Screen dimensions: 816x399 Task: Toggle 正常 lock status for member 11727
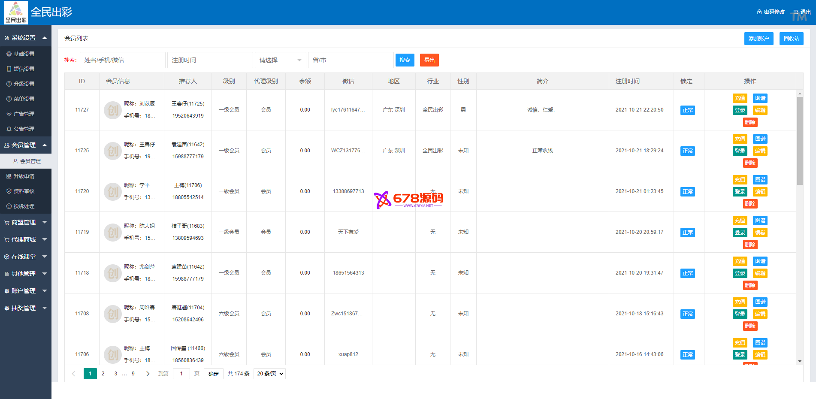[687, 110]
